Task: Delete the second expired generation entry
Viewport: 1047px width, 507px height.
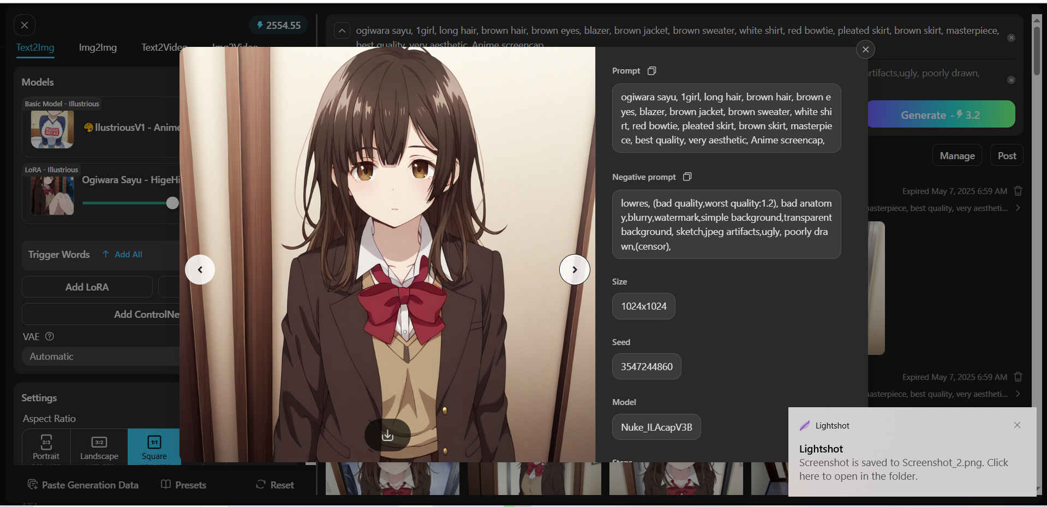Action: pyautogui.click(x=1018, y=377)
